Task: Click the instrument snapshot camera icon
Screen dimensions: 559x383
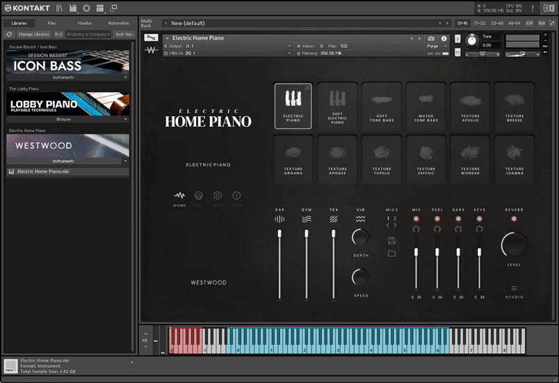Action: [431, 38]
